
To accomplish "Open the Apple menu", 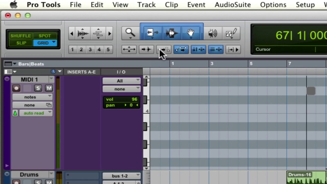I will [x=14, y=5].
